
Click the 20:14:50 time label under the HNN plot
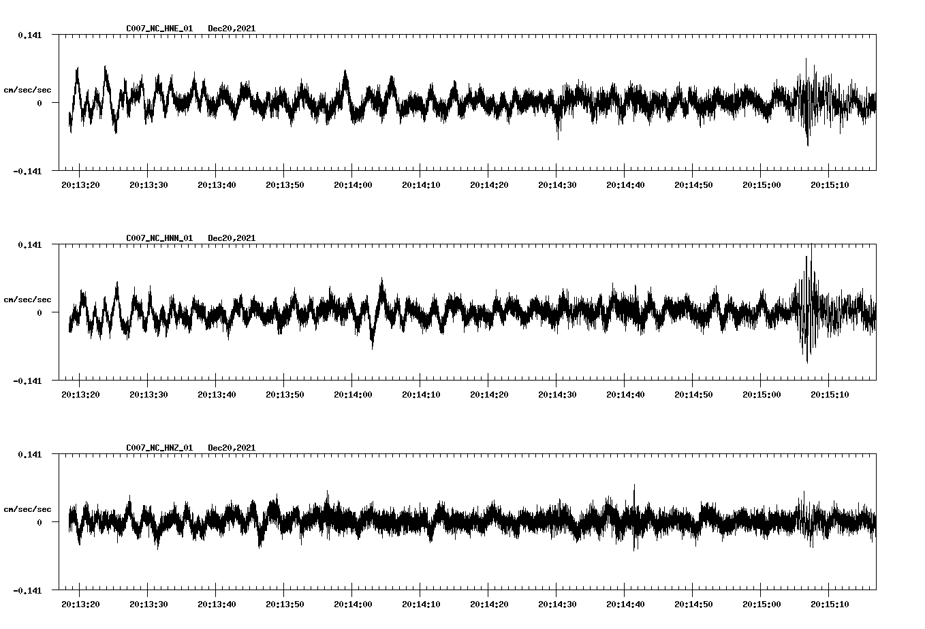click(693, 395)
